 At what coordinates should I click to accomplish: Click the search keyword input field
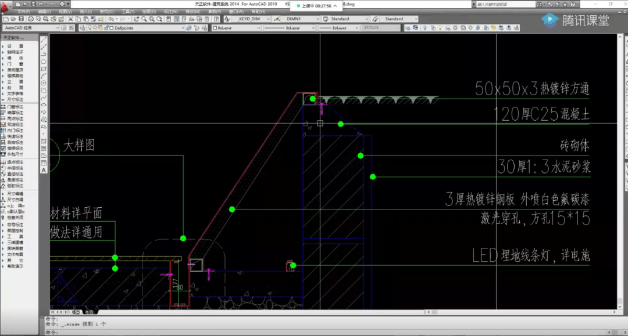pos(505,5)
